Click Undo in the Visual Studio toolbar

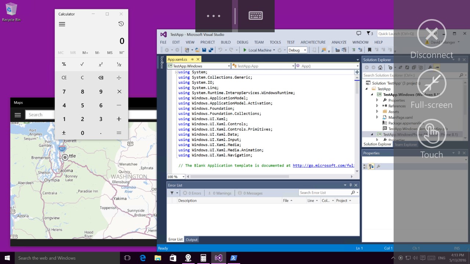tap(220, 50)
